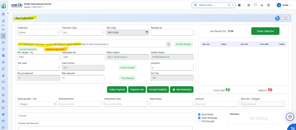
Task: Open headphones support icon
Action: [x=262, y=5]
